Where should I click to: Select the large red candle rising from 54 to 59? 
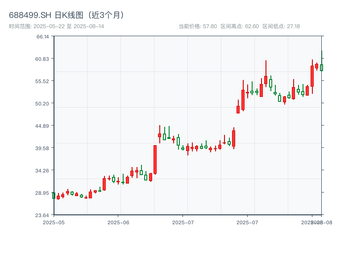click(x=312, y=76)
